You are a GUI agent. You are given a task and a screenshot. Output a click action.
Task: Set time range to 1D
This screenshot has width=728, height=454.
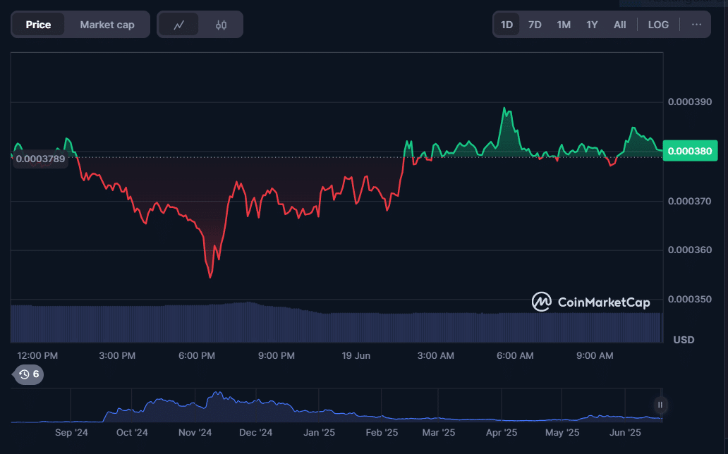506,25
